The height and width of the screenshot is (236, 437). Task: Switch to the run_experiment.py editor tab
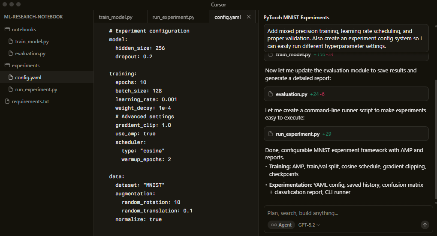pyautogui.click(x=173, y=17)
